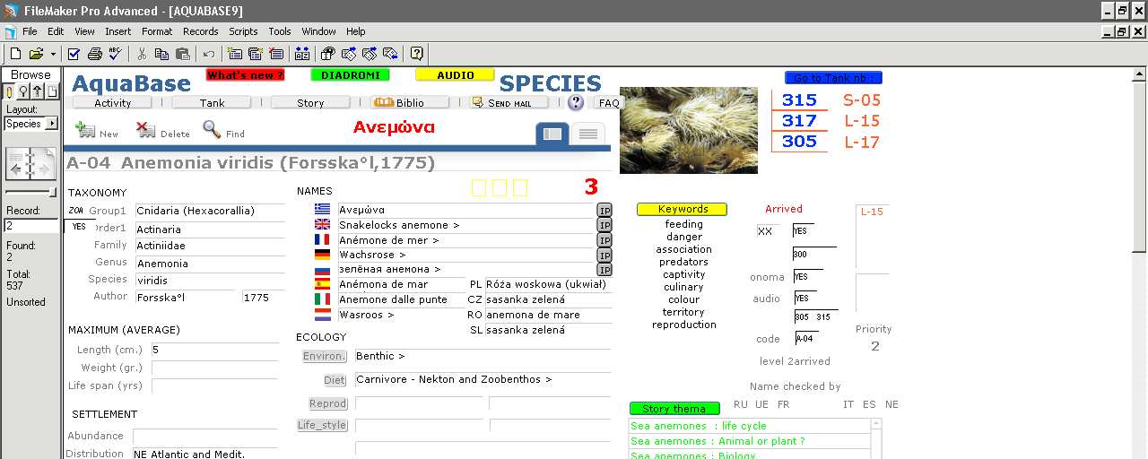Viewport: 1148px width, 459px height.
Task: Click the yellow AUDIO button
Action: coord(455,75)
